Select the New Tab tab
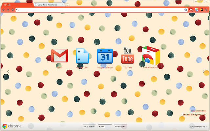210x131 pixels. click(x=17, y=5)
